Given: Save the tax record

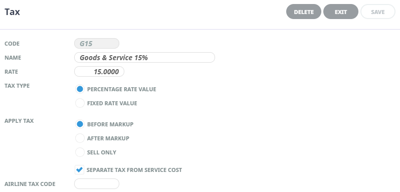Looking at the screenshot, I should (x=378, y=12).
